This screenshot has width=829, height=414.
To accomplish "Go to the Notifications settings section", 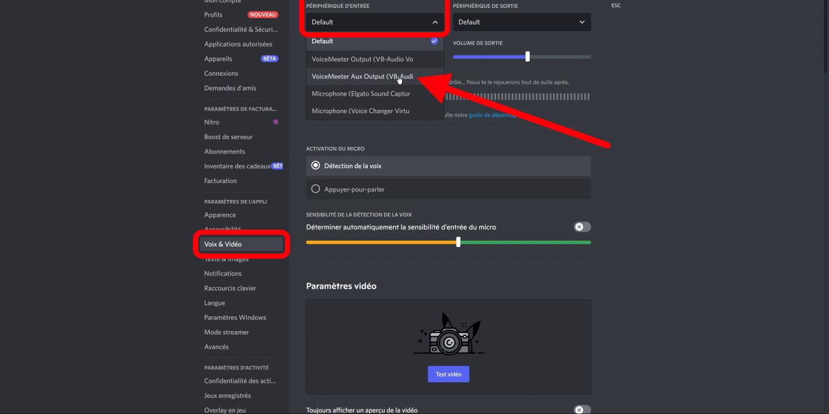I will pyautogui.click(x=223, y=274).
